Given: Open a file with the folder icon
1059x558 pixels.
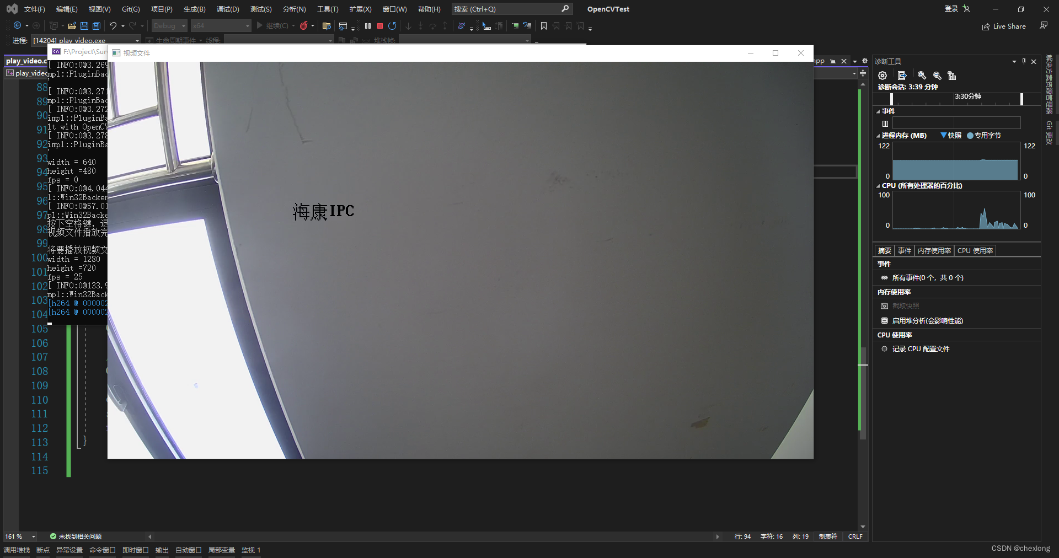Looking at the screenshot, I should (x=72, y=26).
